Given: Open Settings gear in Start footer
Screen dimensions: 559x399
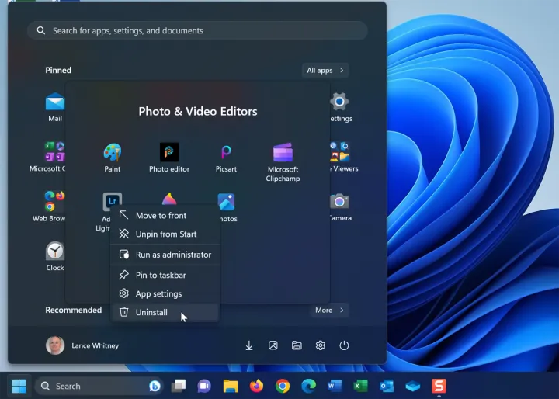Looking at the screenshot, I should [x=320, y=345].
